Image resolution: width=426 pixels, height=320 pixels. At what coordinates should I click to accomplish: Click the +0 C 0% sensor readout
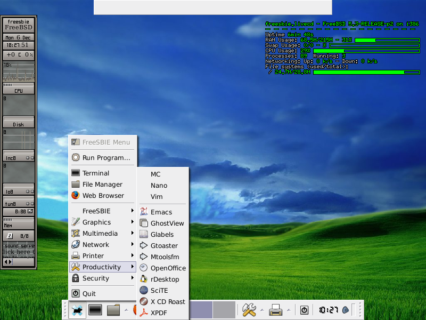click(x=19, y=55)
